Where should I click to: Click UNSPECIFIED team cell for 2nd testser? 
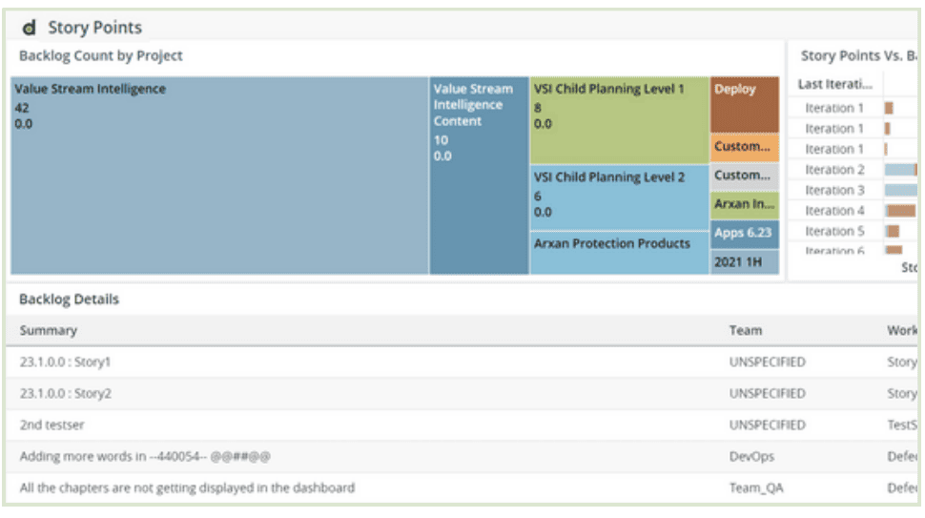[x=767, y=425]
